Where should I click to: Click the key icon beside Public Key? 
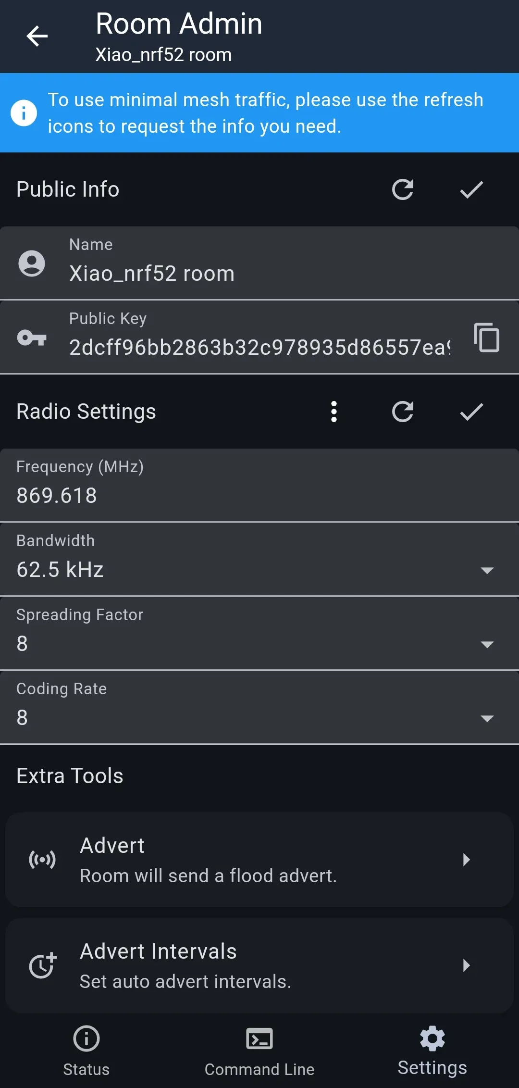[32, 338]
